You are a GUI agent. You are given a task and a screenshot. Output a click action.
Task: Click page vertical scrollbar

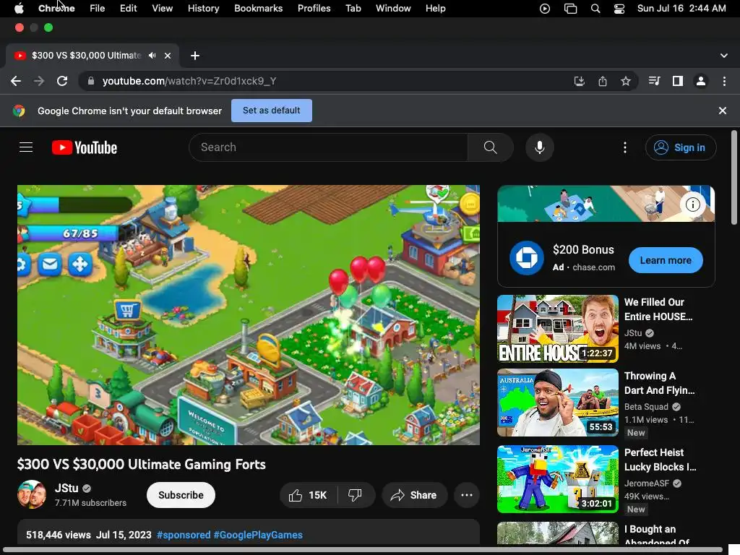[734, 178]
